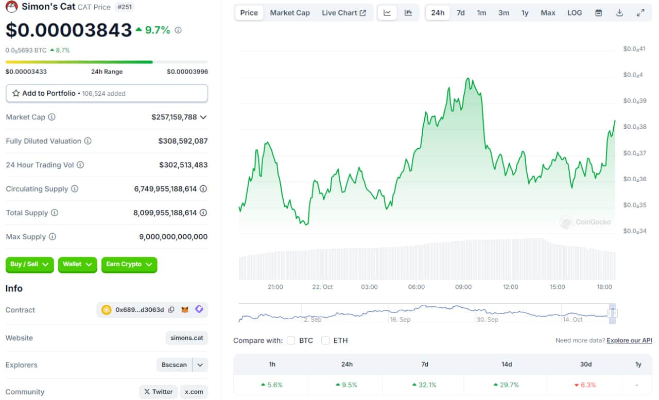Viewport: 659px width, 400px height.
Task: Open the Buy / Sell dropdown
Action: pos(30,265)
